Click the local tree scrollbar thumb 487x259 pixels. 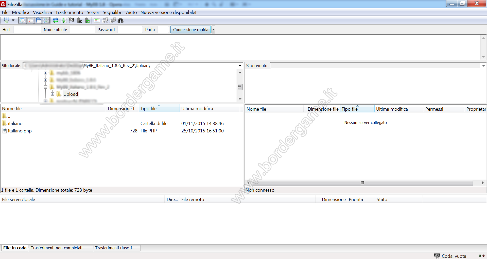[x=240, y=87]
